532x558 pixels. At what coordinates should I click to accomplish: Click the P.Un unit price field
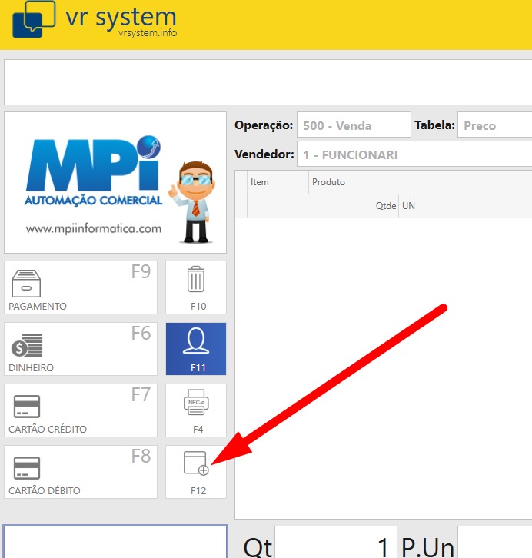click(x=494, y=544)
